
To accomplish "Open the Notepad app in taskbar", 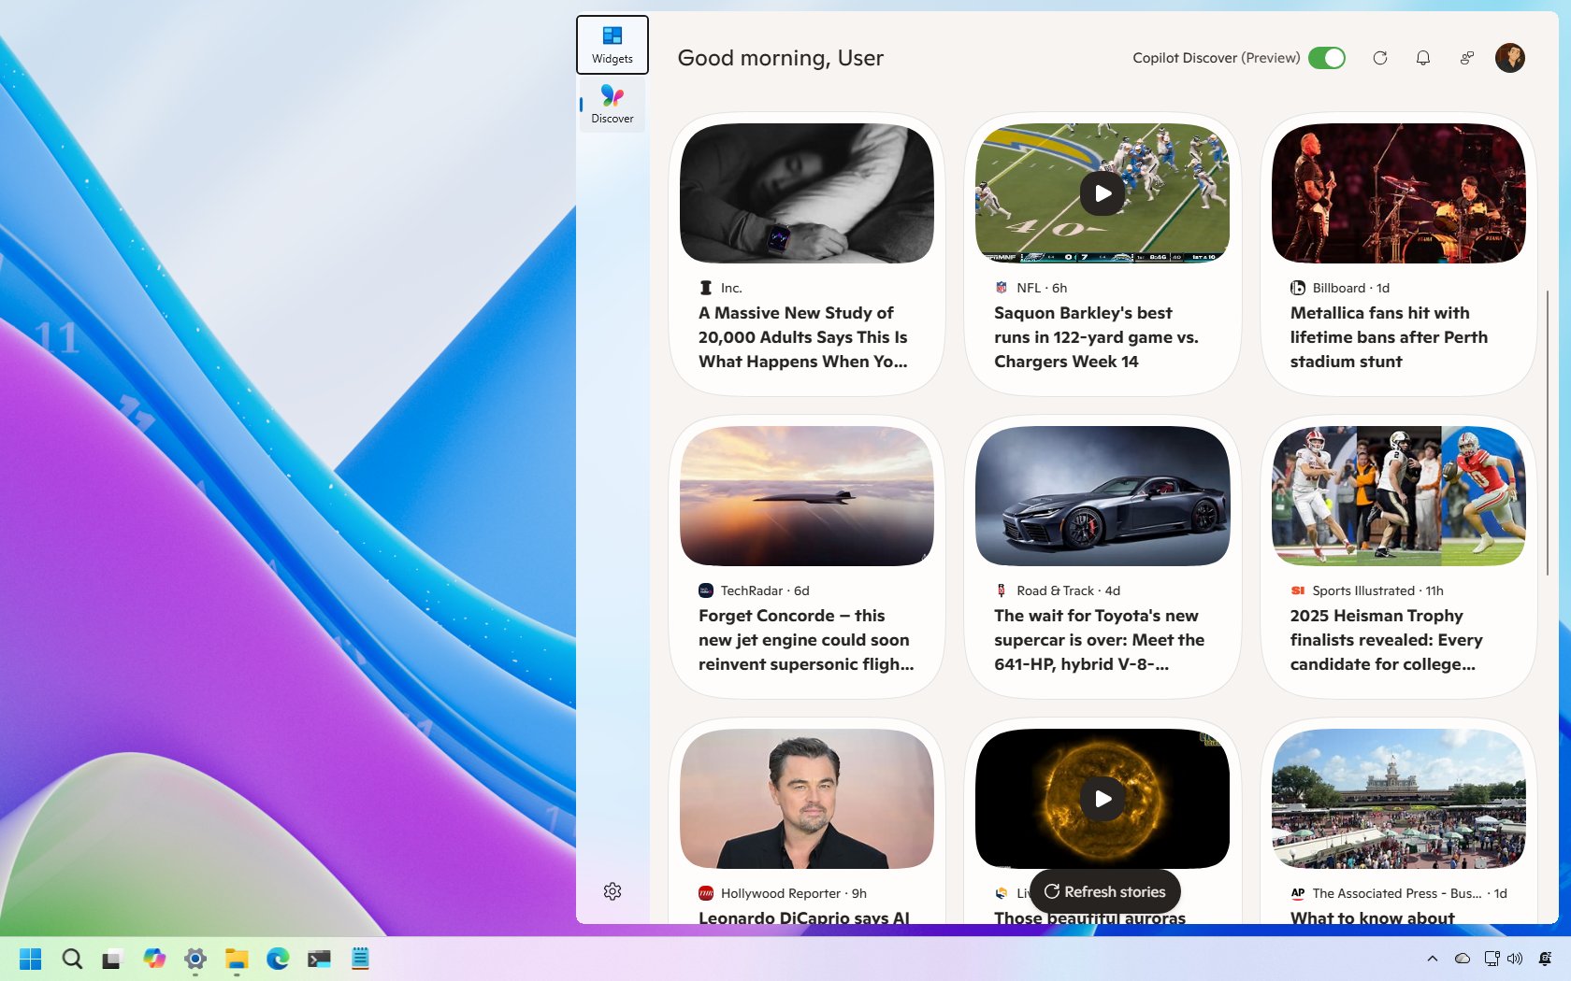I will click(x=360, y=959).
